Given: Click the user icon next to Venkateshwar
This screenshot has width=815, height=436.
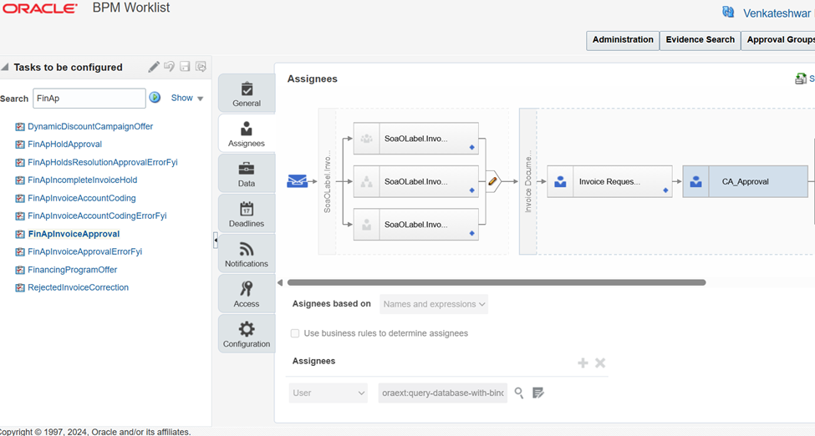Looking at the screenshot, I should tap(728, 12).
